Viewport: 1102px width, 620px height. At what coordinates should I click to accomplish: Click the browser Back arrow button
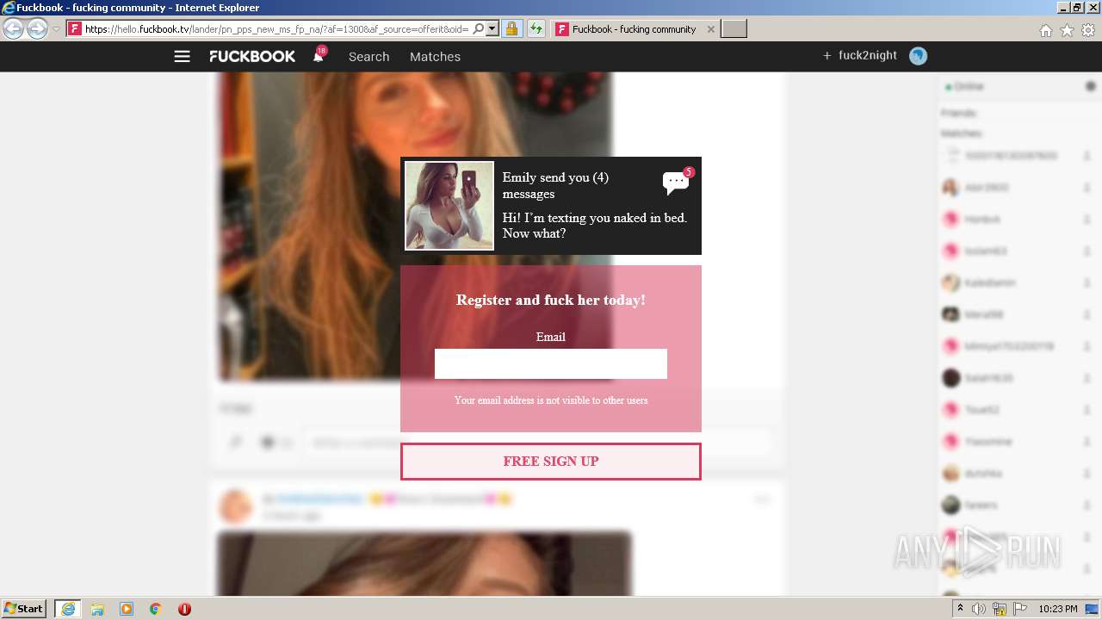point(13,28)
